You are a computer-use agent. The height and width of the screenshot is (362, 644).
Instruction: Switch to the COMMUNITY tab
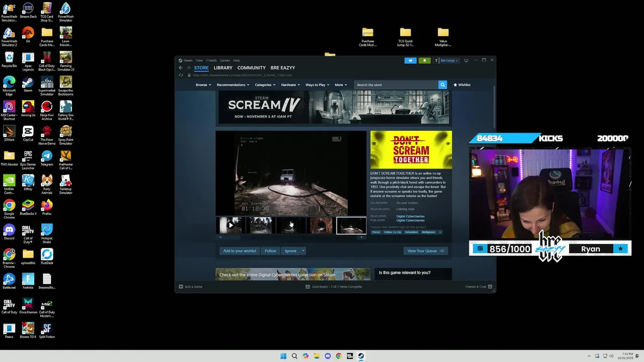click(252, 68)
